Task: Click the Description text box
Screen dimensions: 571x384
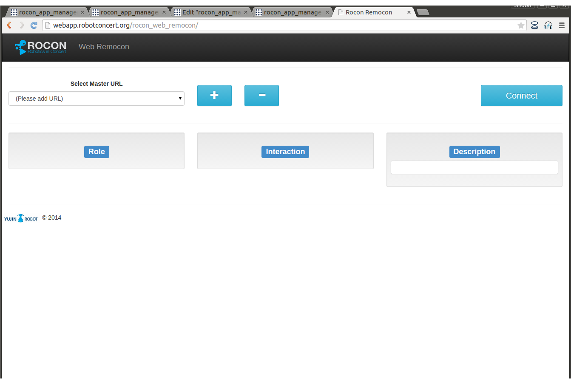Action: click(474, 167)
